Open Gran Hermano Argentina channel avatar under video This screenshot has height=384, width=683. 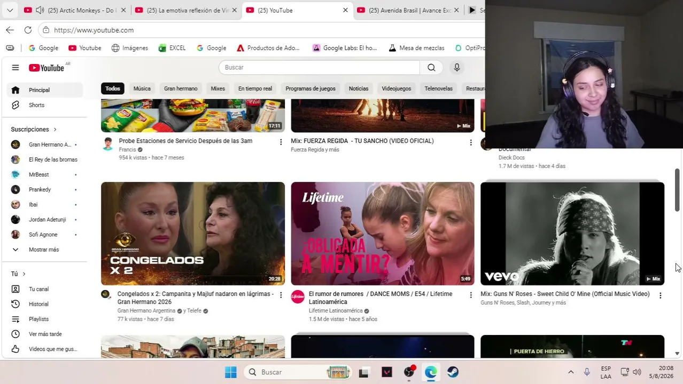(106, 294)
